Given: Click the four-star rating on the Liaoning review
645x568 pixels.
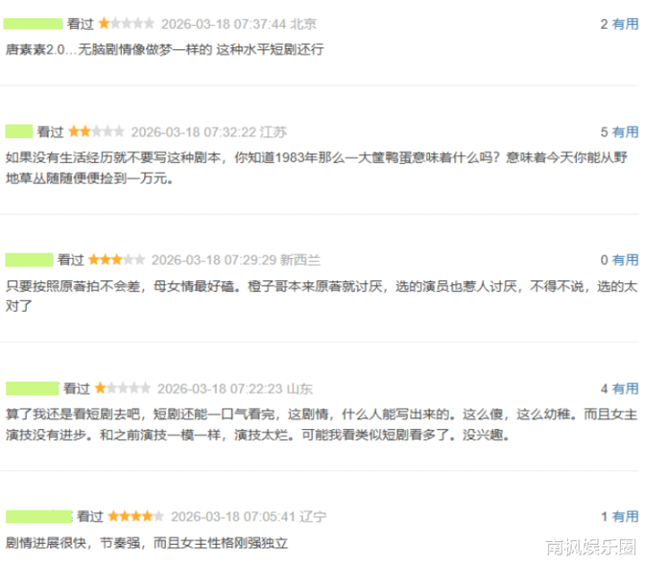Looking at the screenshot, I should (x=136, y=517).
